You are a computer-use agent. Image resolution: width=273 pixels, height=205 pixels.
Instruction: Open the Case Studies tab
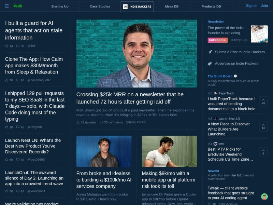click(100, 6)
